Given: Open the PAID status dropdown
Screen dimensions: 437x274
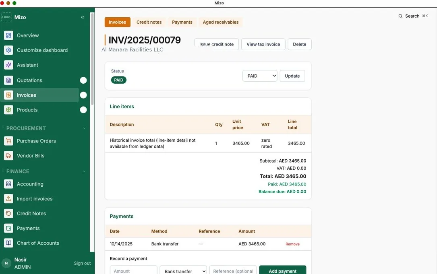Looking at the screenshot, I should (x=260, y=76).
